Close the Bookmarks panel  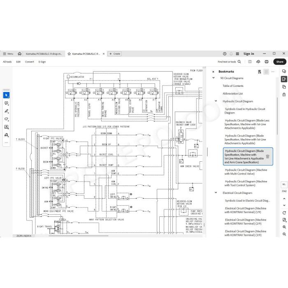click(213, 72)
